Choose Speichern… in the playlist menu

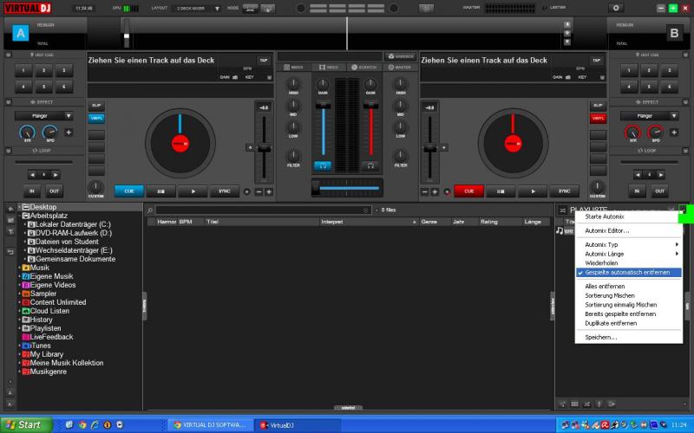[x=600, y=337]
